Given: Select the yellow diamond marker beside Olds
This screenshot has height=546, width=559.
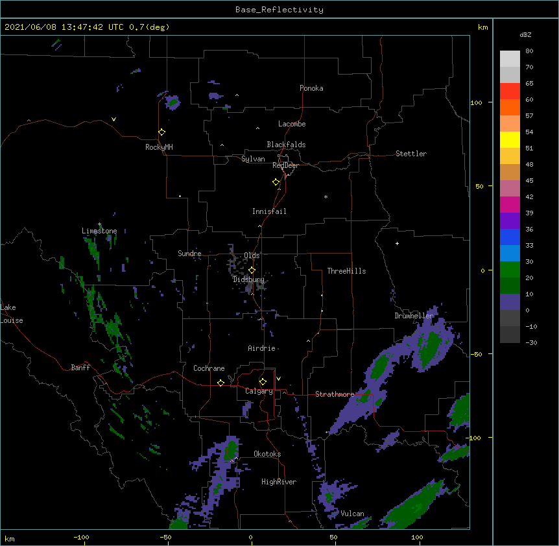Looking at the screenshot, I should tap(252, 270).
